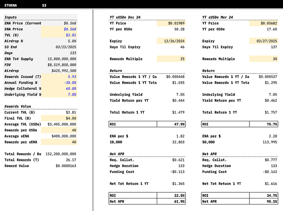Click the Dec 24 YT per USDe value 50.28
283x211 pixels.
point(180,29)
